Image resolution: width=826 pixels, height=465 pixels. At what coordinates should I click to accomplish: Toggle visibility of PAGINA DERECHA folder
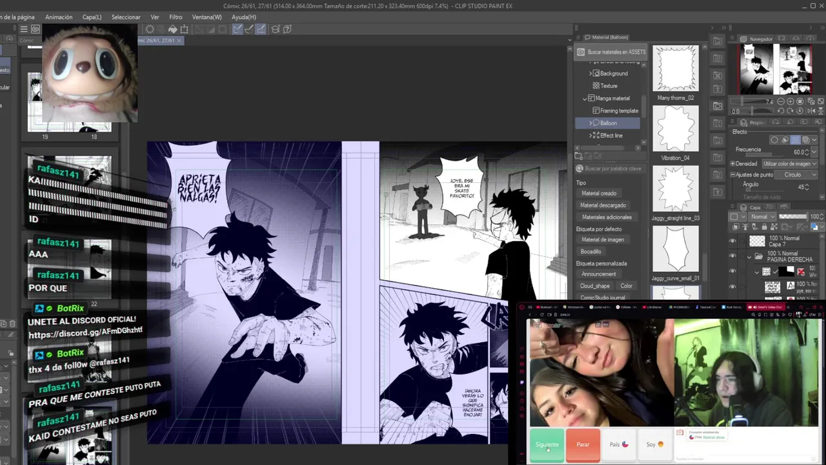pos(732,256)
